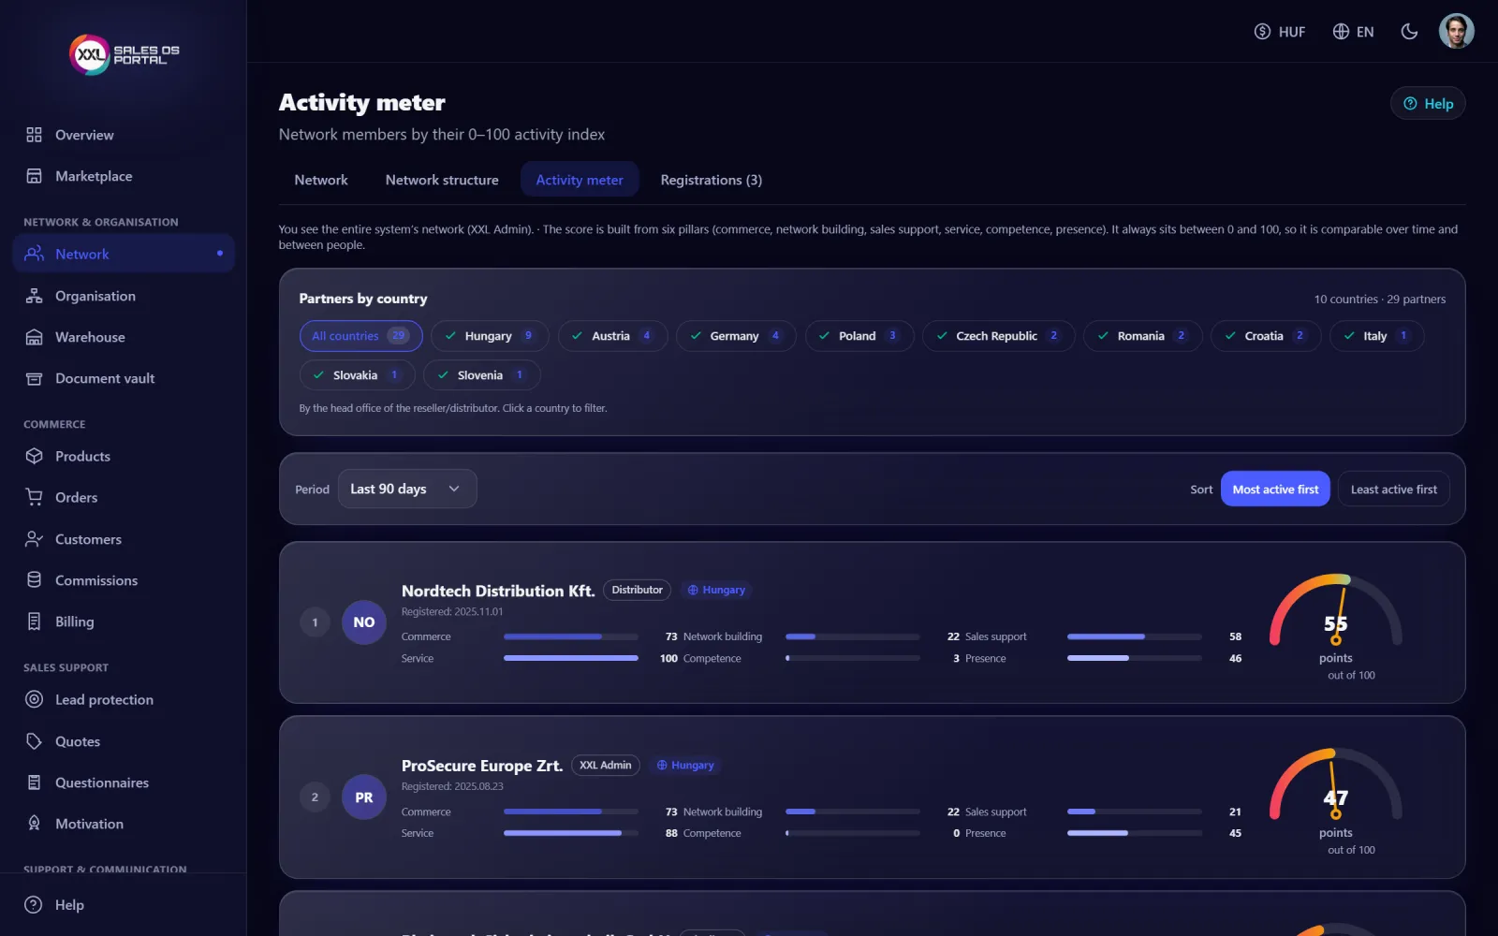Click the Distributor badge on Nordtech
The image size is (1498, 936).
[x=637, y=591]
